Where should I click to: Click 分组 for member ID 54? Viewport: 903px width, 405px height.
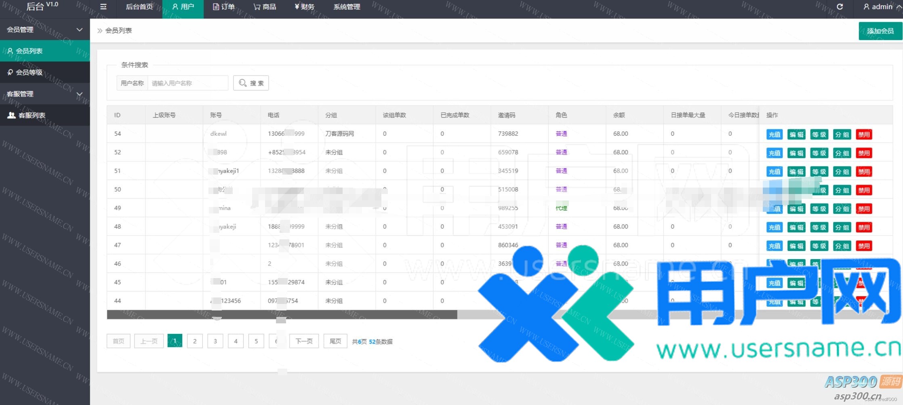pyautogui.click(x=842, y=135)
